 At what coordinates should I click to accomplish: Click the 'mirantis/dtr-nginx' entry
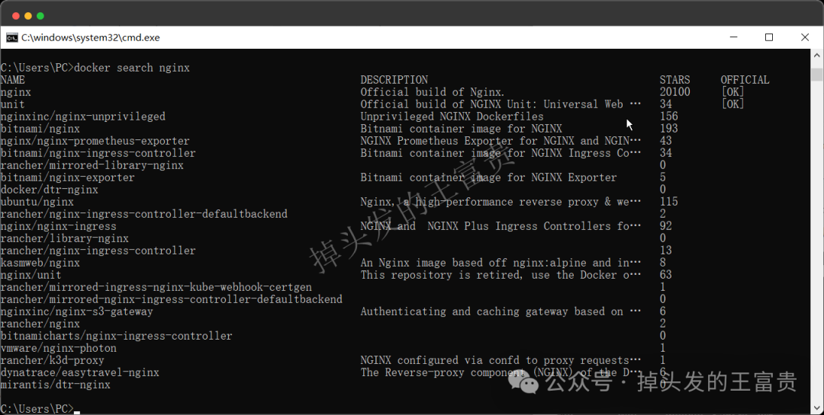56,385
